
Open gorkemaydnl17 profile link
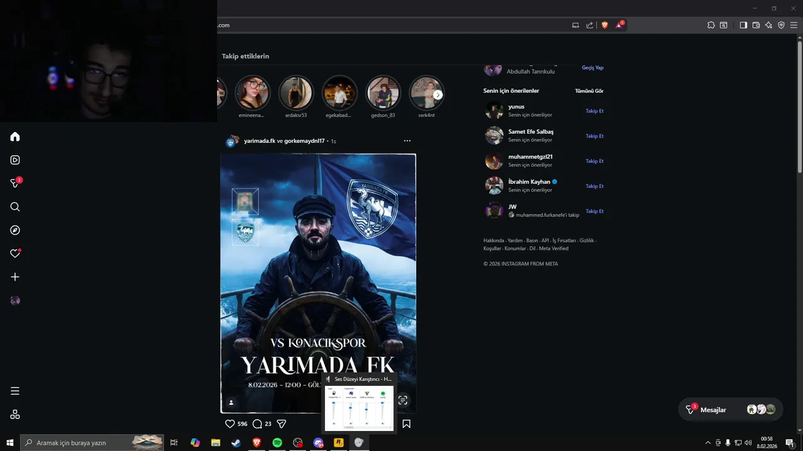pos(304,141)
